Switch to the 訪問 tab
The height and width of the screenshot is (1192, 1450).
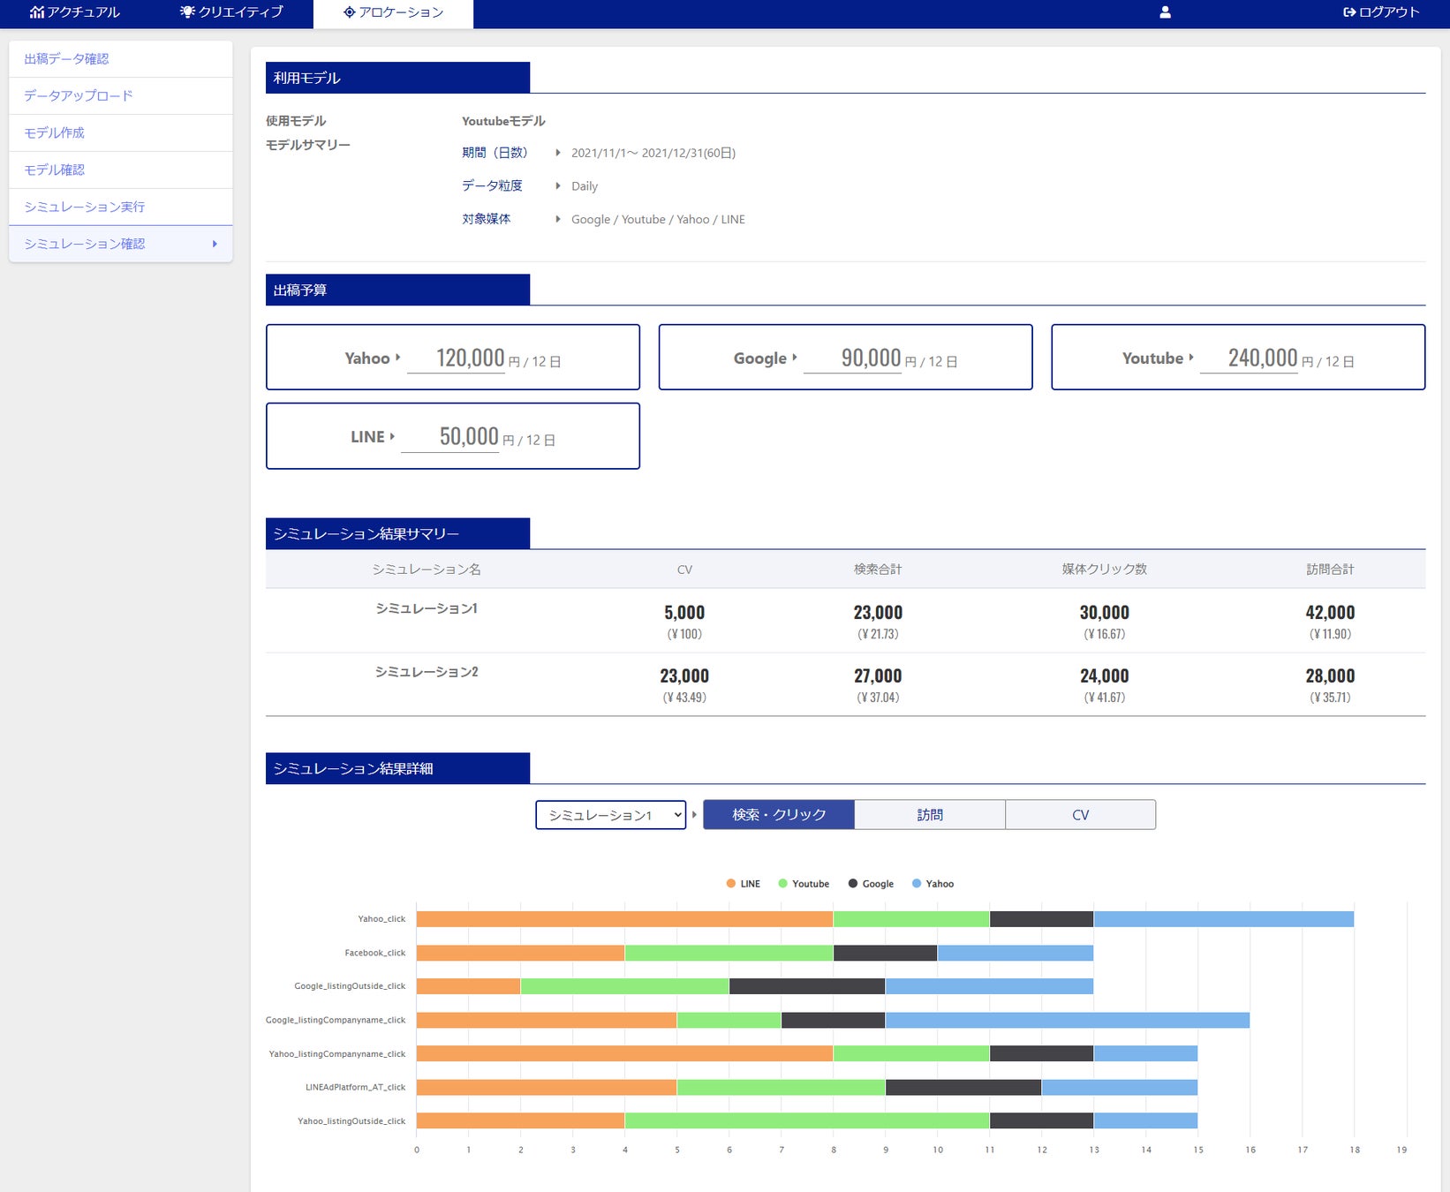[x=929, y=815]
